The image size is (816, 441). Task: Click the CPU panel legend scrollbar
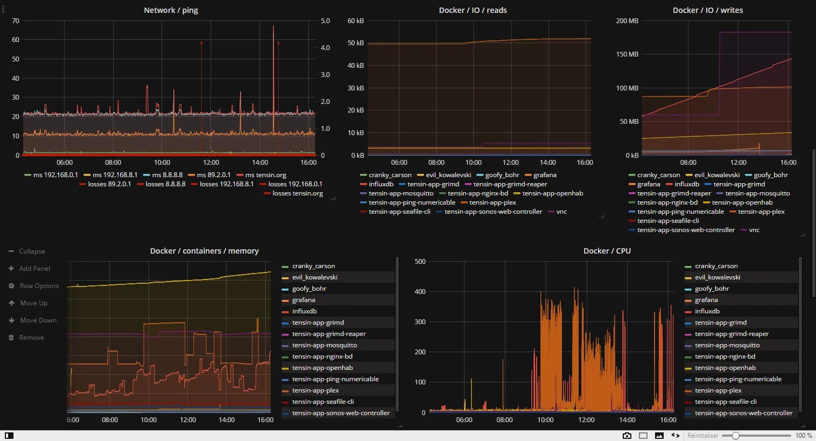tap(800, 334)
